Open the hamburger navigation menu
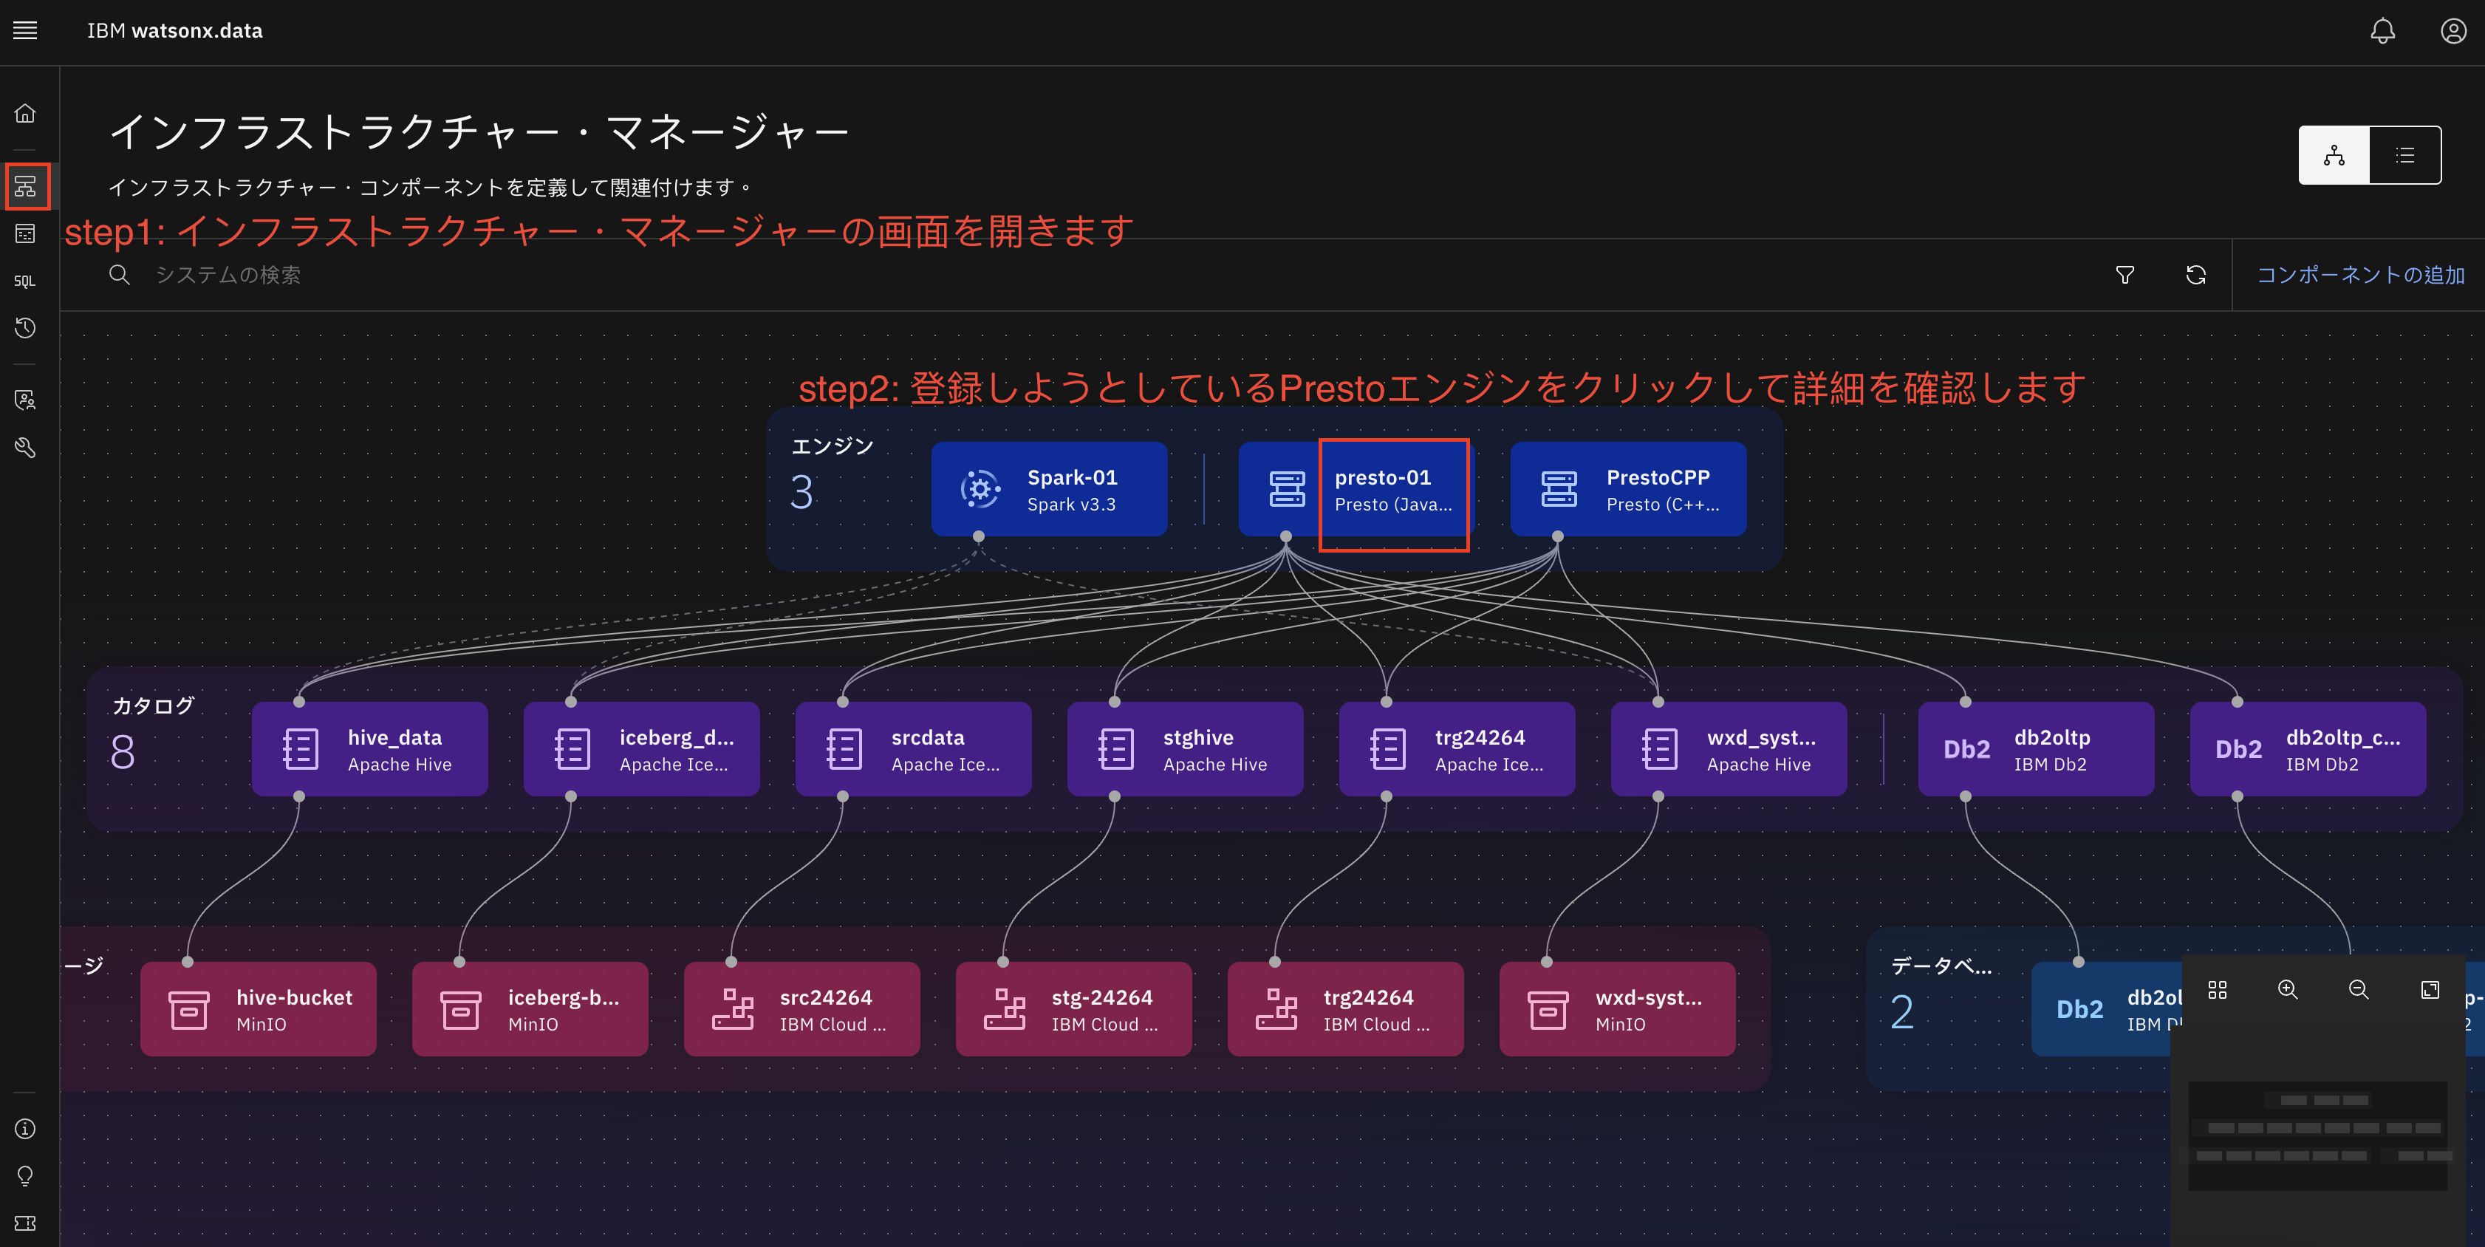This screenshot has width=2485, height=1247. click(25, 31)
